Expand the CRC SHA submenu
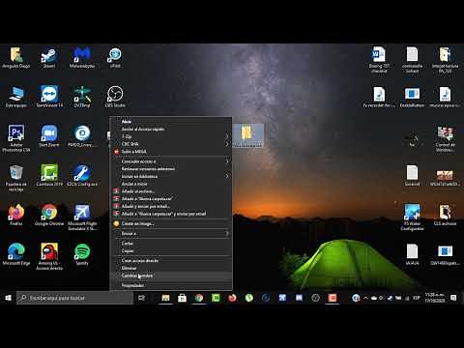 tap(171, 144)
